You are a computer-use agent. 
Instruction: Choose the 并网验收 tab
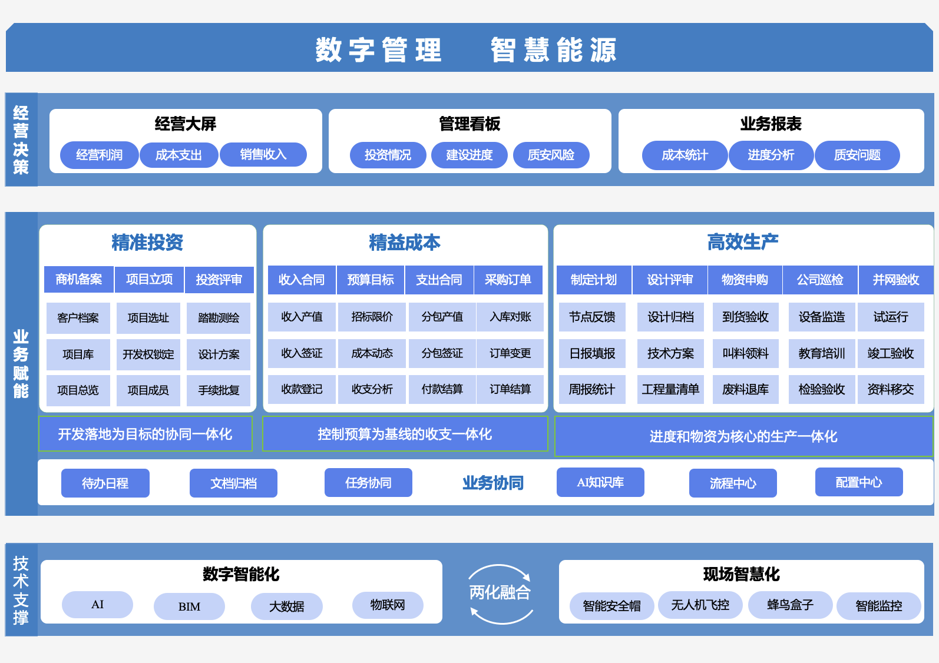[x=895, y=280]
